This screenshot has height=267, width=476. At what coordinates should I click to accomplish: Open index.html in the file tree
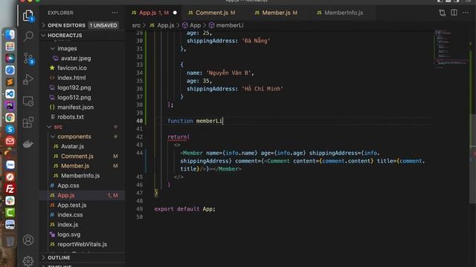point(71,78)
